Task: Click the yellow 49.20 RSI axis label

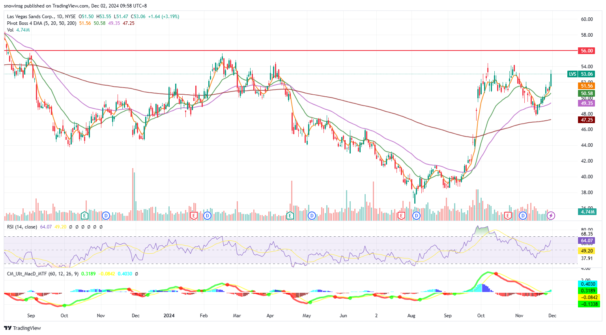Action: 587,251
